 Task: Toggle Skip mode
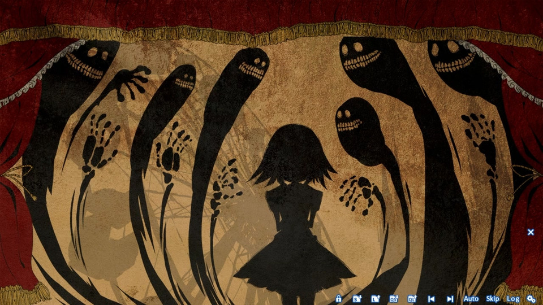pos(492,299)
